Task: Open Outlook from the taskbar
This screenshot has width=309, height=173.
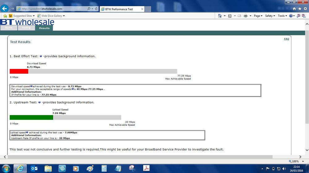Action: click(x=34, y=168)
